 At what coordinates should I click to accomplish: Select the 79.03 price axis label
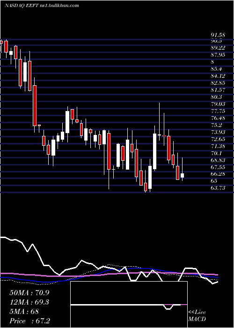218,104
